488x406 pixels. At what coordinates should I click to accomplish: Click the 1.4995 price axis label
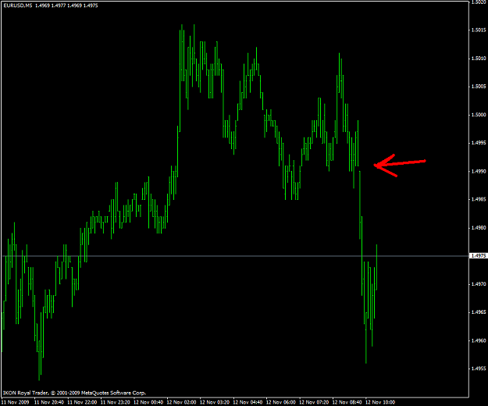click(479, 143)
